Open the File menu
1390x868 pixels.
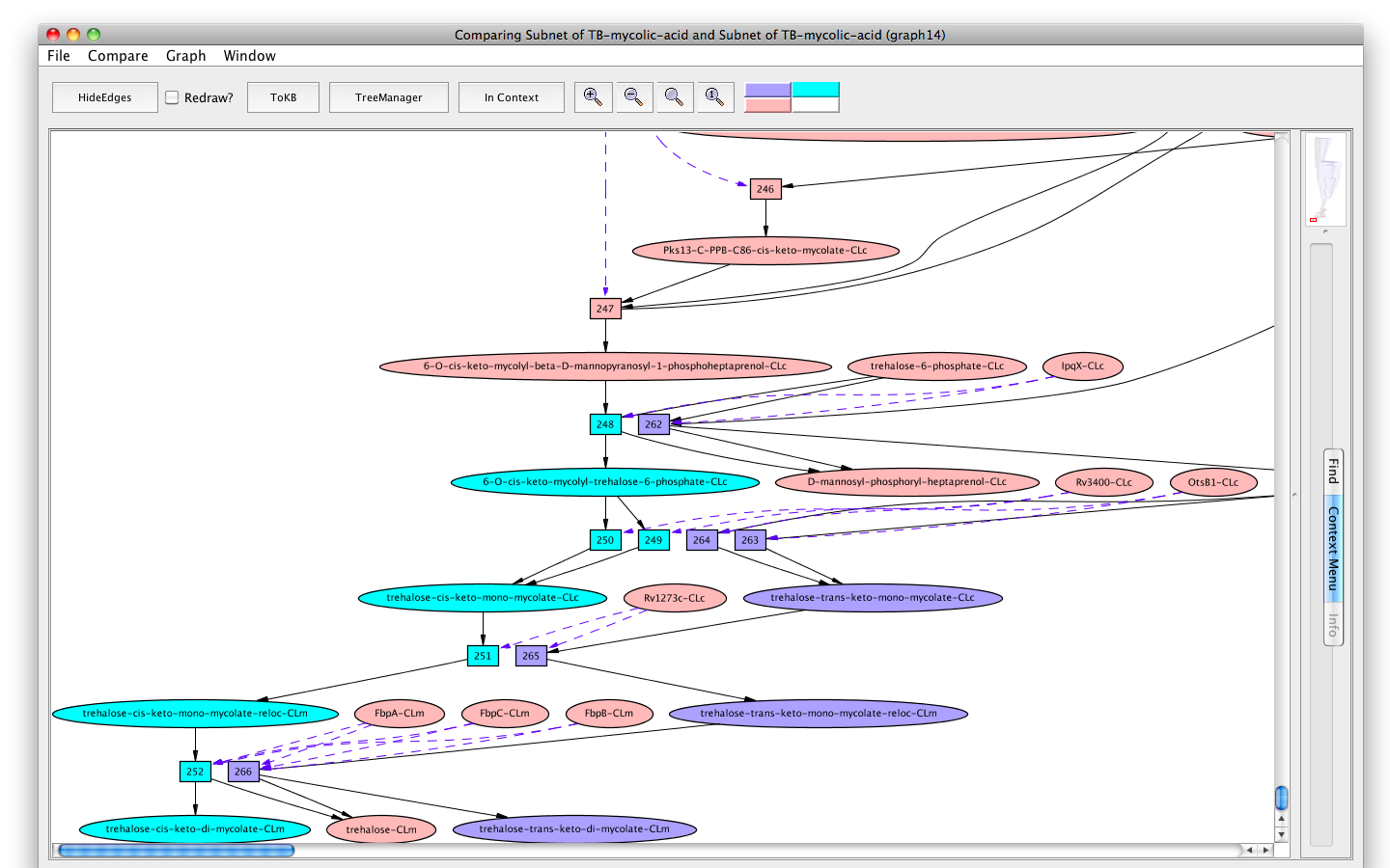[59, 56]
